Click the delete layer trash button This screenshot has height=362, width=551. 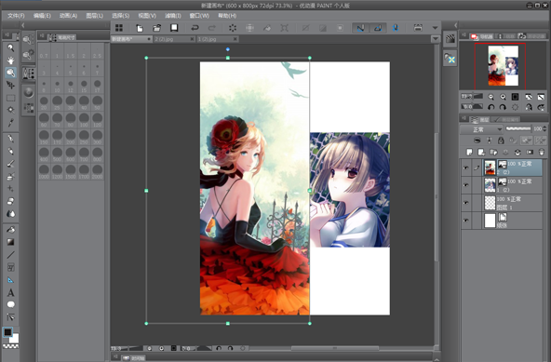(541, 152)
